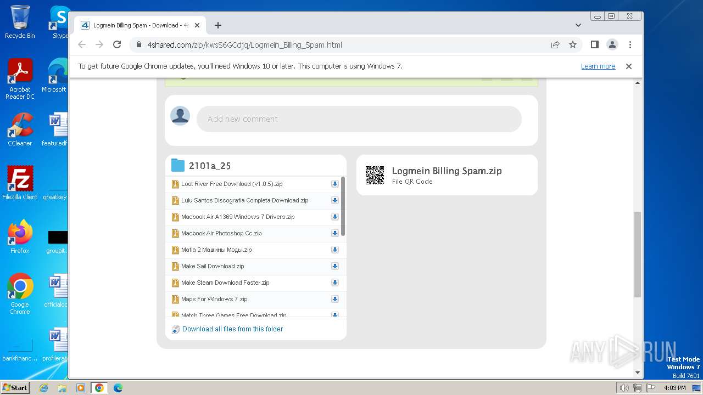The width and height of the screenshot is (703, 395).
Task: Open Chrome profile avatar menu
Action: pos(612,44)
